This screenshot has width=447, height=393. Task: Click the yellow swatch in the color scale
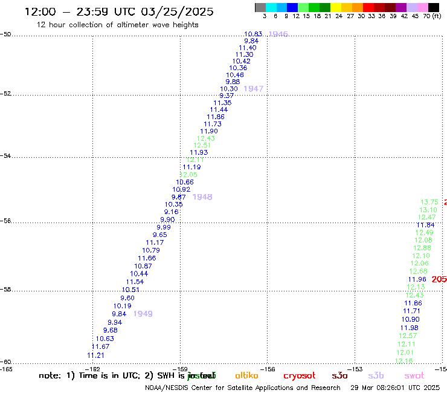[x=336, y=7]
